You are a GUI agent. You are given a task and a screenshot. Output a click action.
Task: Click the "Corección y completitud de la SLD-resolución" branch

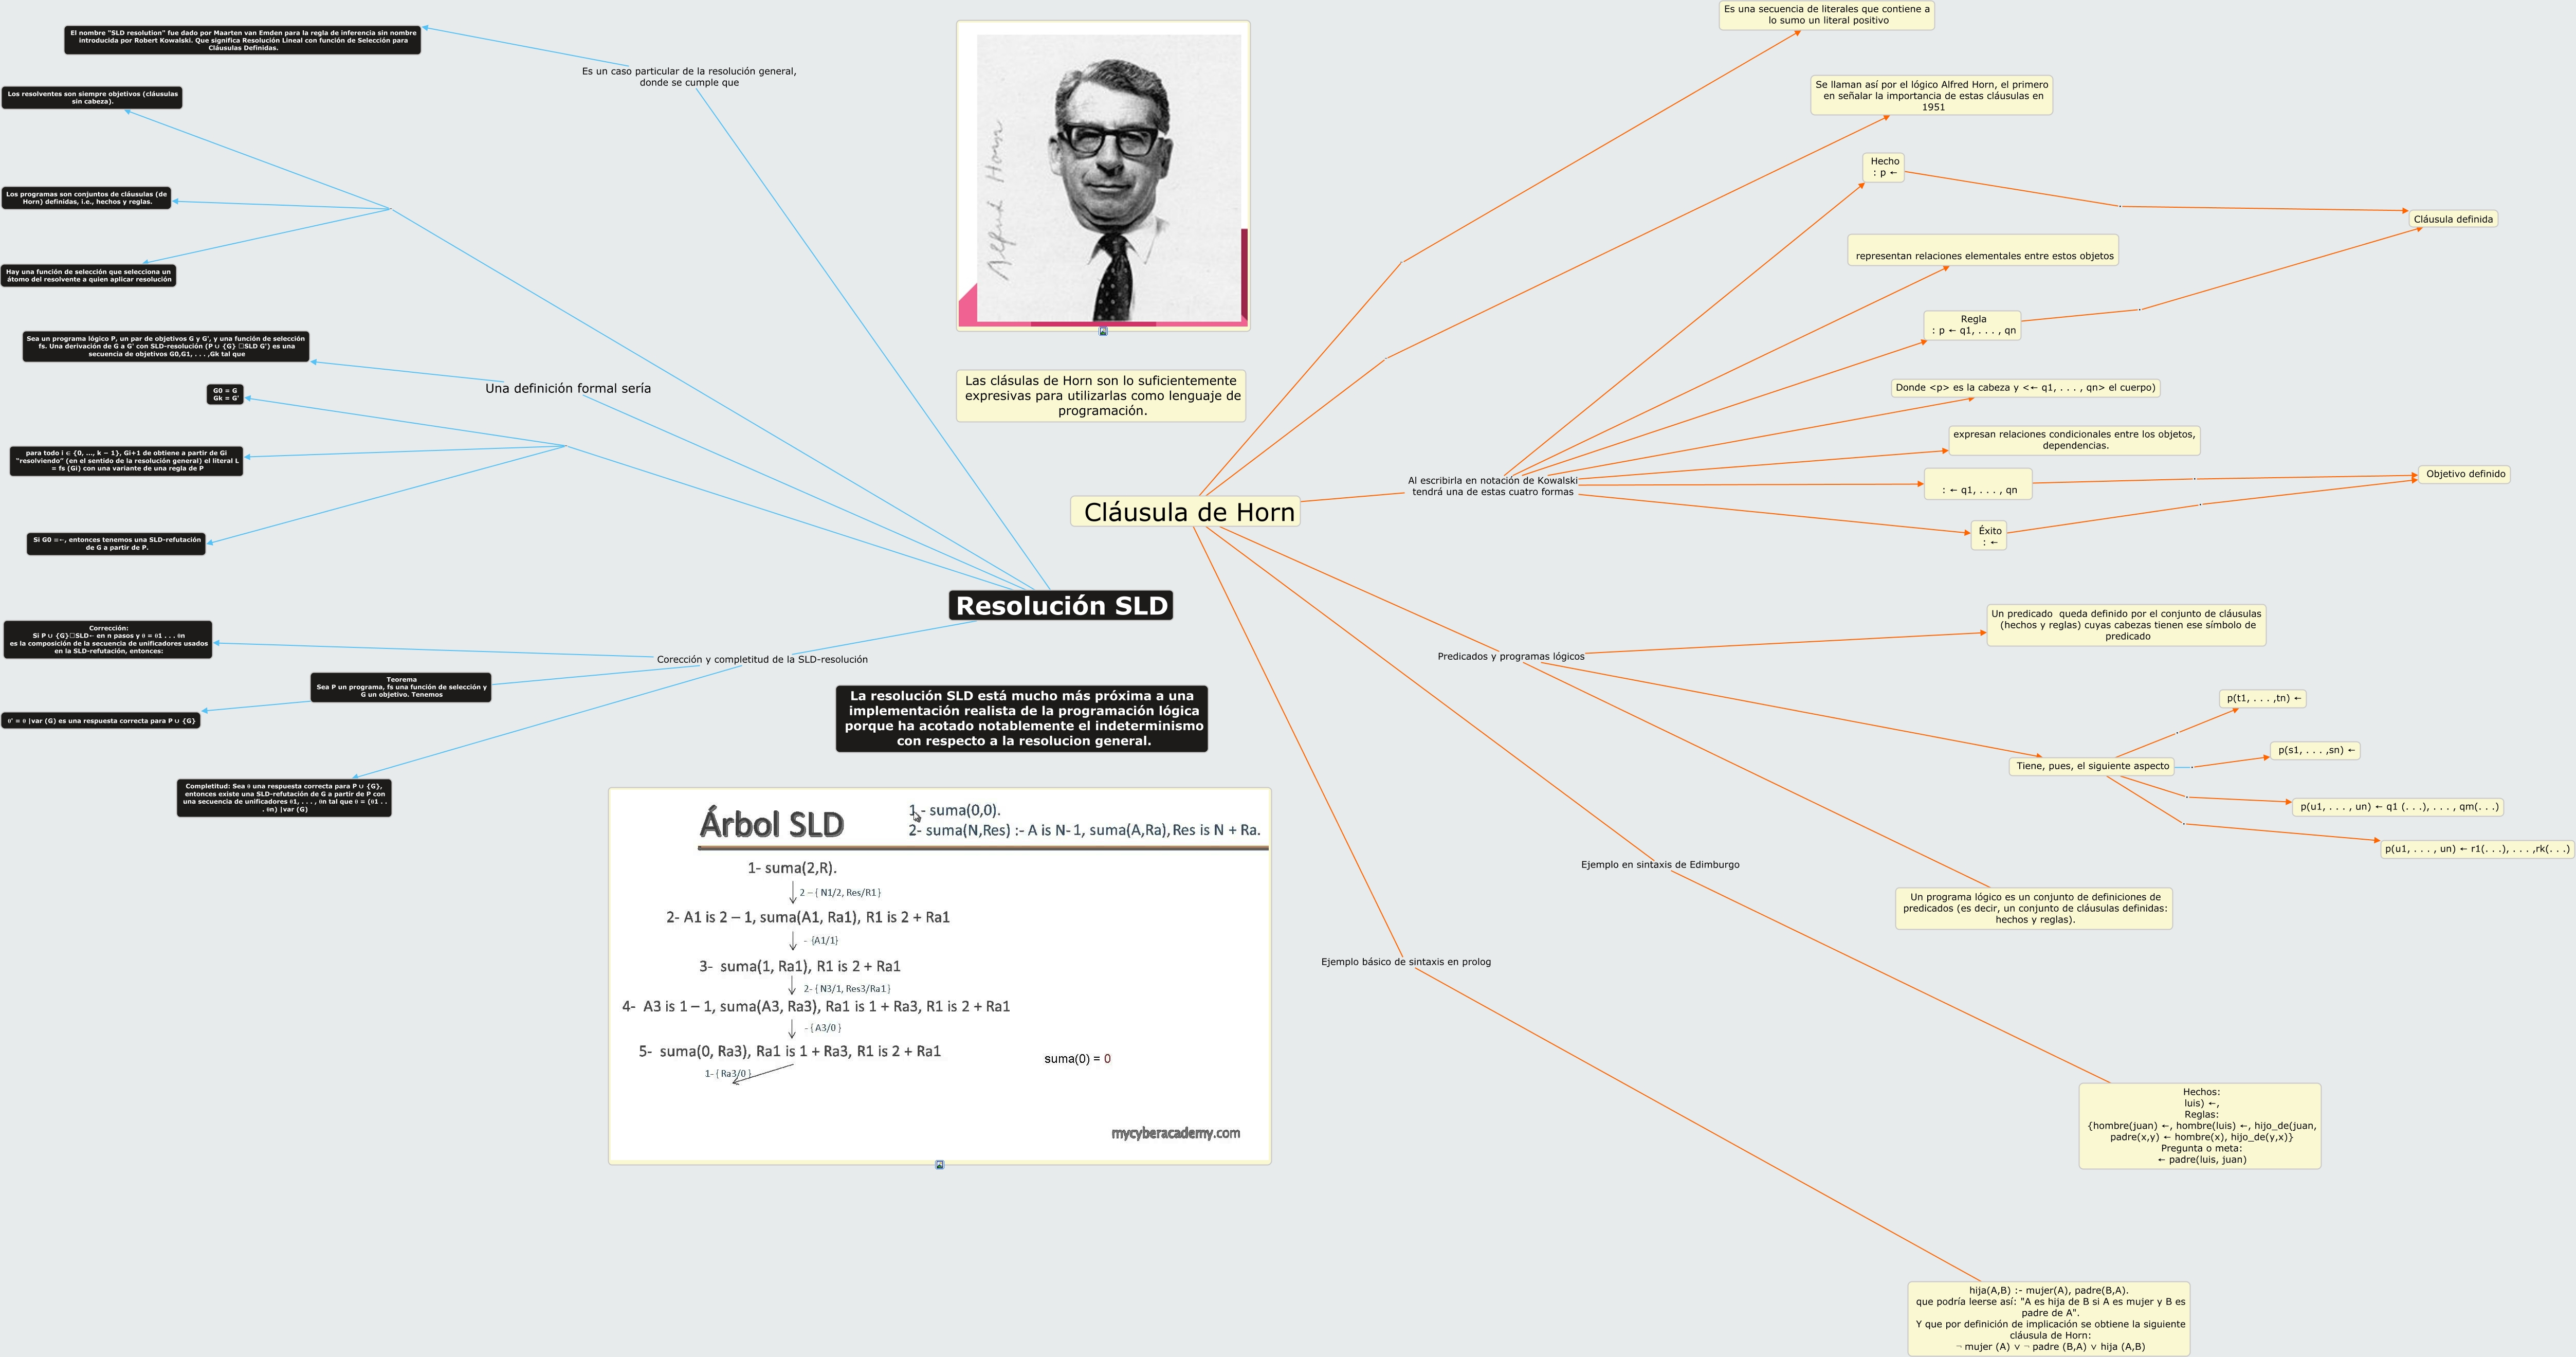click(x=762, y=660)
